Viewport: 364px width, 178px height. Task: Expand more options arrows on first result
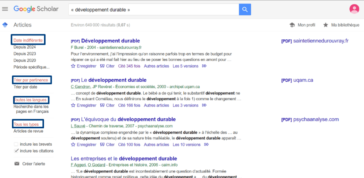(x=205, y=66)
